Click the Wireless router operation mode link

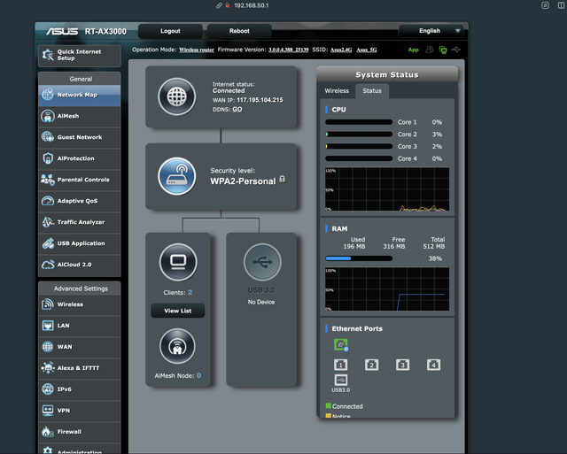point(197,50)
